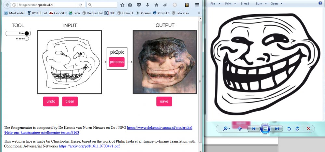The height and width of the screenshot is (152, 325).
Task: Open the Provo LC bookmark
Action: point(161,13)
